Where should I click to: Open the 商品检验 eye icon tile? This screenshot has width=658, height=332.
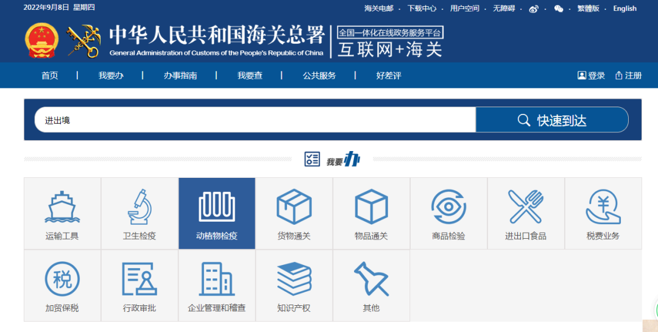[448, 214]
